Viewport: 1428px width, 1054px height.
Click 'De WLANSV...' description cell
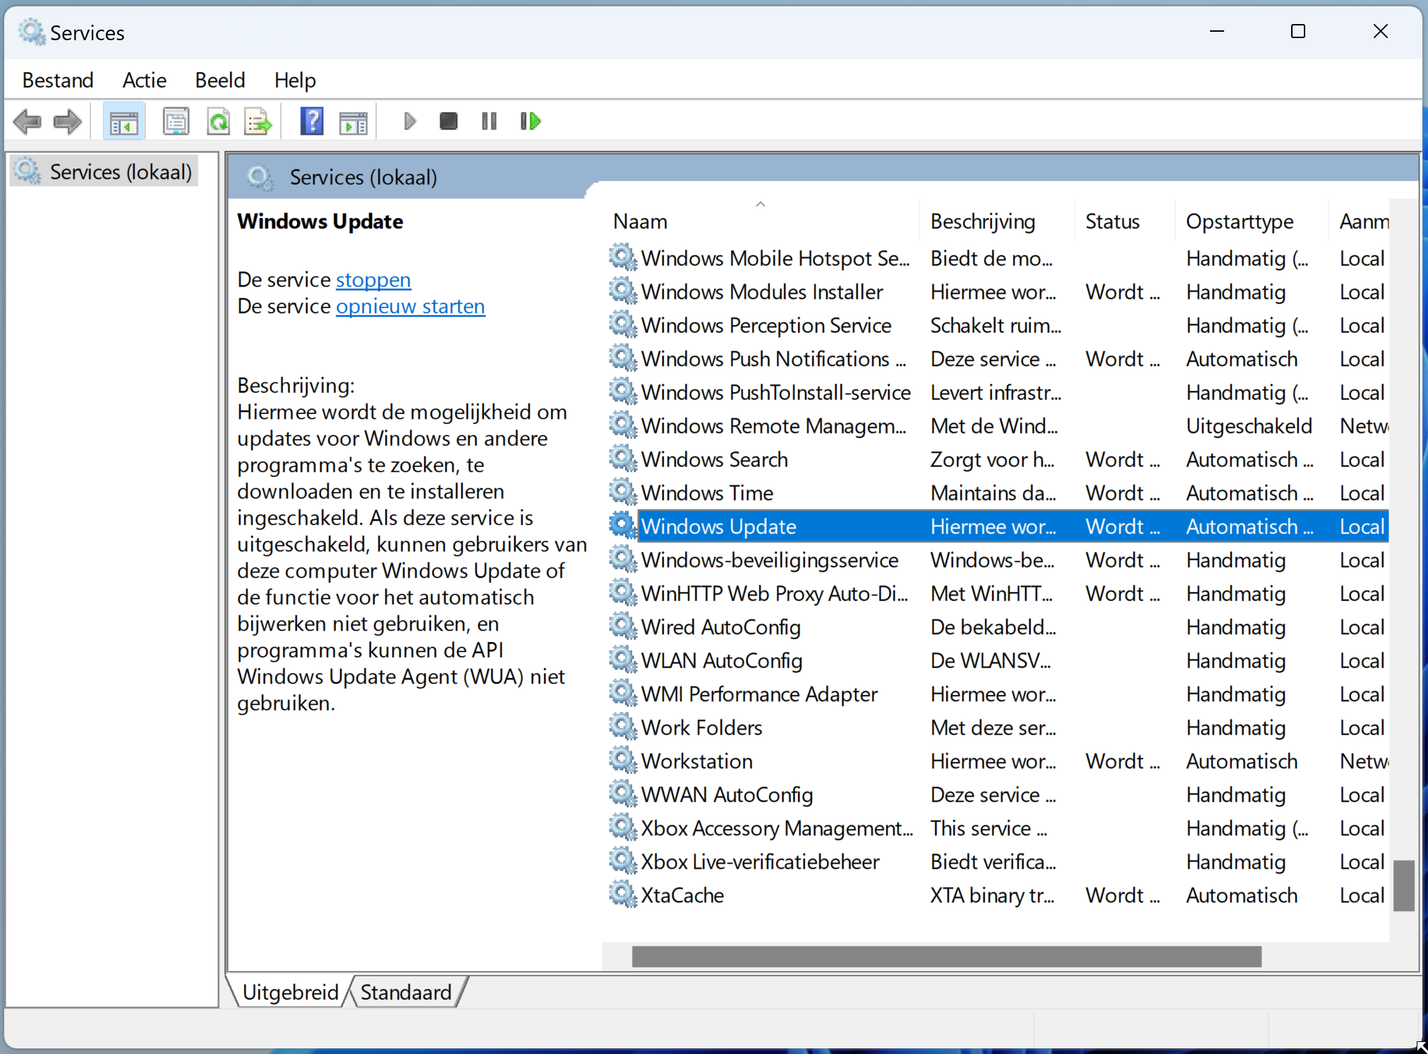coord(991,660)
